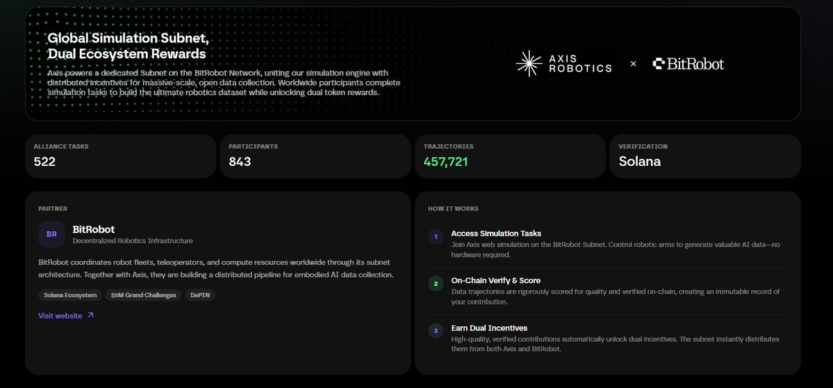Click the Axis powers a dedicated Subnet paragraph
The width and height of the screenshot is (833, 388).
[x=224, y=83]
